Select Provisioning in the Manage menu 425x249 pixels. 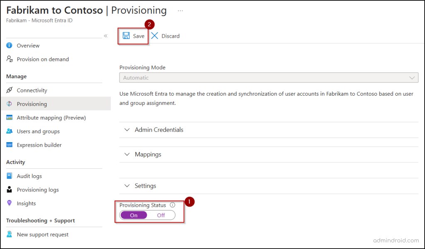click(x=33, y=104)
